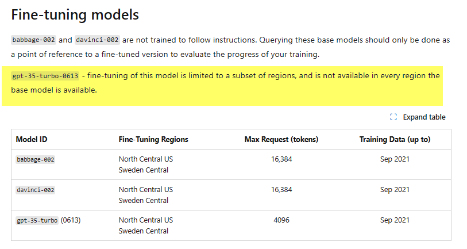This screenshot has width=467, height=249.
Task: Click the Model ID column header
Action: tap(32, 139)
